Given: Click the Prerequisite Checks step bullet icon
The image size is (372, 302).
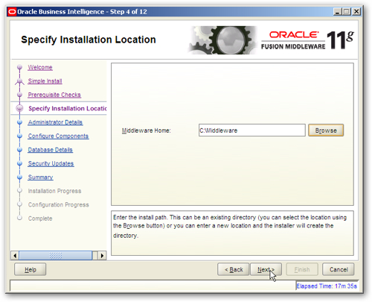Looking at the screenshot, I should (19, 95).
